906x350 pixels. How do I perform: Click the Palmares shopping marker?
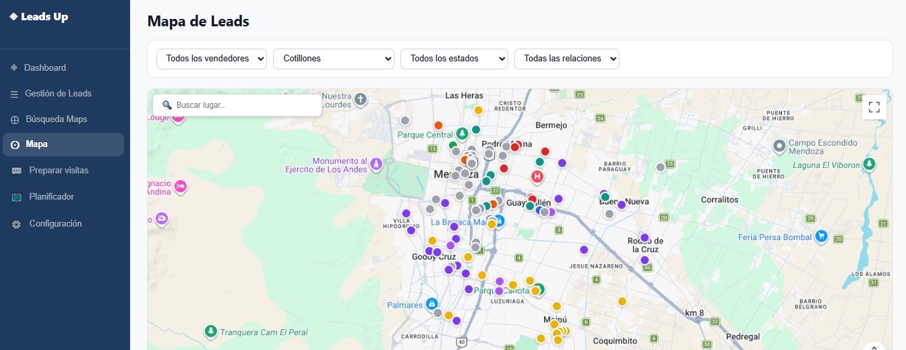pyautogui.click(x=431, y=304)
